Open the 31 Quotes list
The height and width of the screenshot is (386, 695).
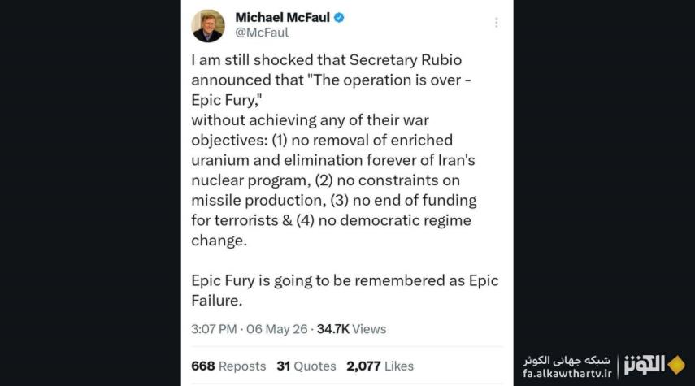click(x=306, y=366)
